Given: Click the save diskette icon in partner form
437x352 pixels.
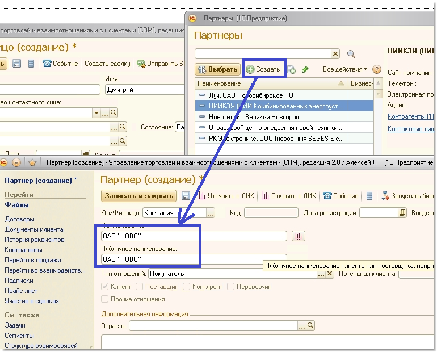Looking at the screenshot, I should (186, 196).
